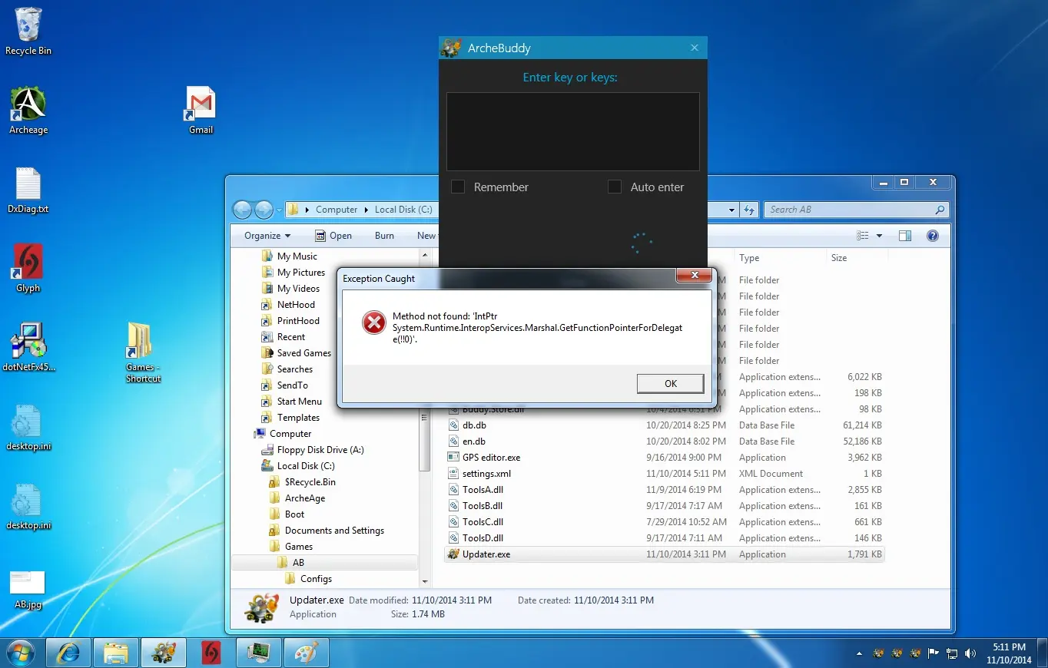This screenshot has height=668, width=1048.
Task: Switch to ArcheBuddy taskbar button
Action: tap(164, 653)
